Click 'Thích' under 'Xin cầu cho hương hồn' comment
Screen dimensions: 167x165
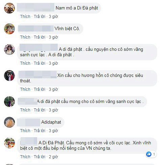pos(25,89)
